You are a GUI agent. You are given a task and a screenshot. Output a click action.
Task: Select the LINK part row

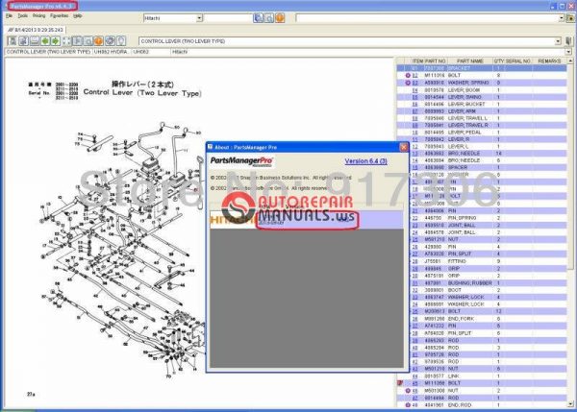tap(482, 376)
